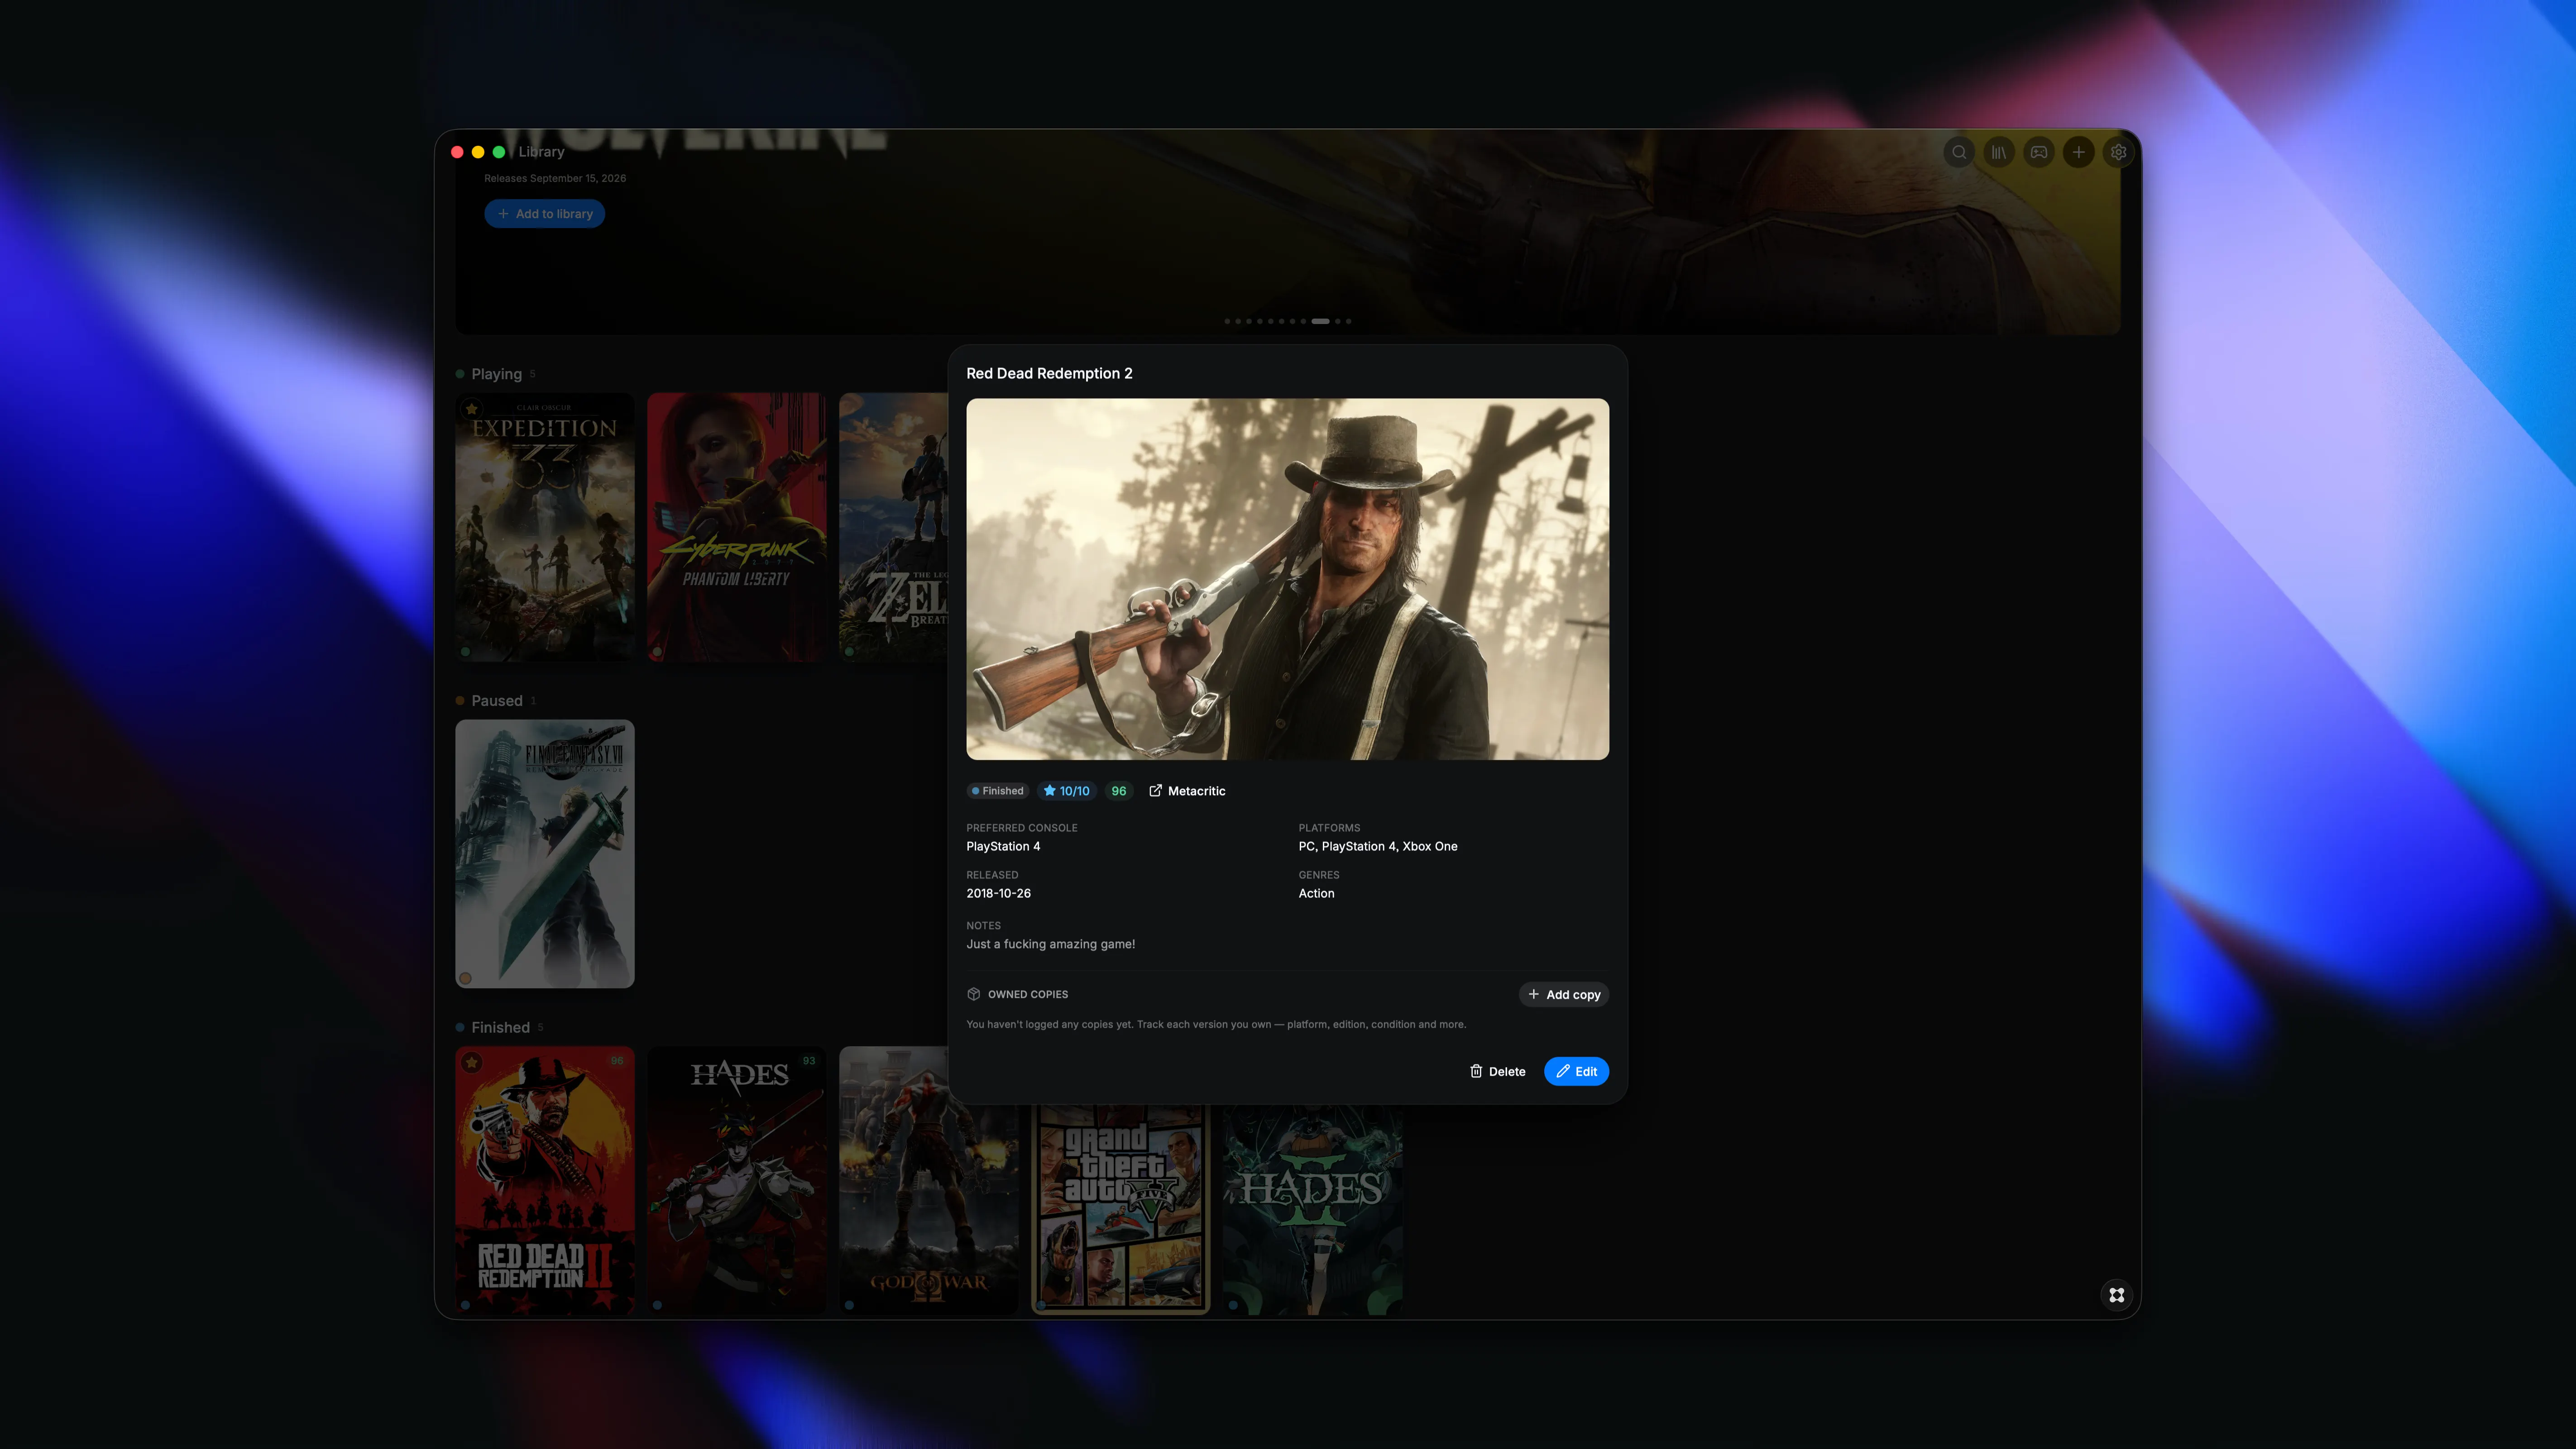Click the blue star in the 10/10 rating
Image resolution: width=2576 pixels, height=1449 pixels.
pyautogui.click(x=1050, y=791)
